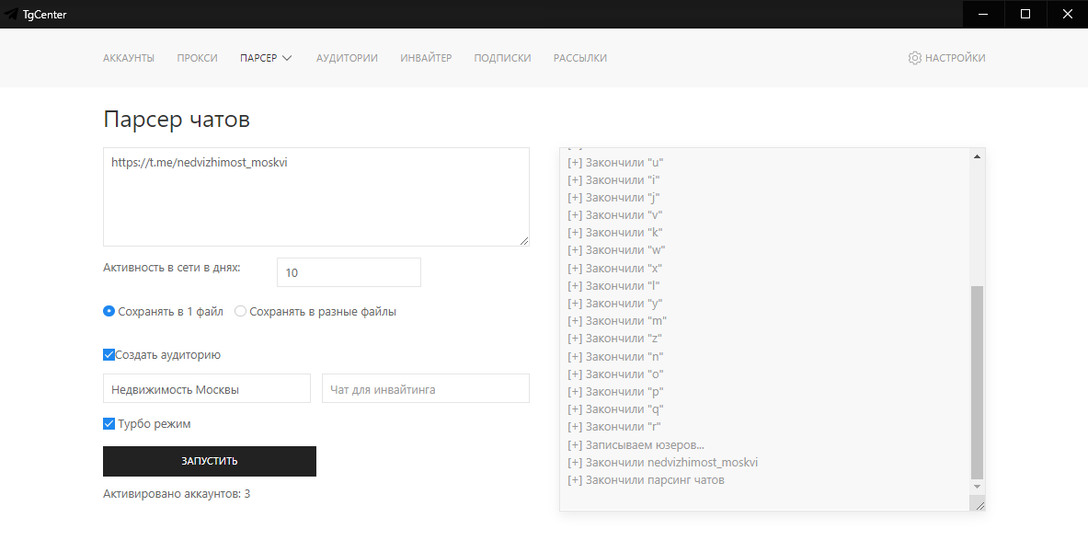1088x552 pixels.
Task: Go to the Прокси section
Action: (197, 58)
